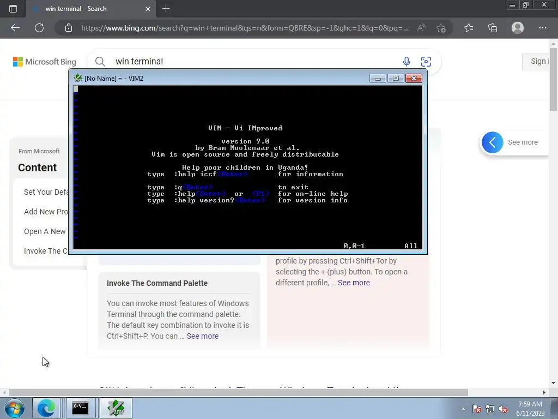Click the Action Center flag tray icon
The width and height of the screenshot is (558, 419).
click(x=477, y=409)
